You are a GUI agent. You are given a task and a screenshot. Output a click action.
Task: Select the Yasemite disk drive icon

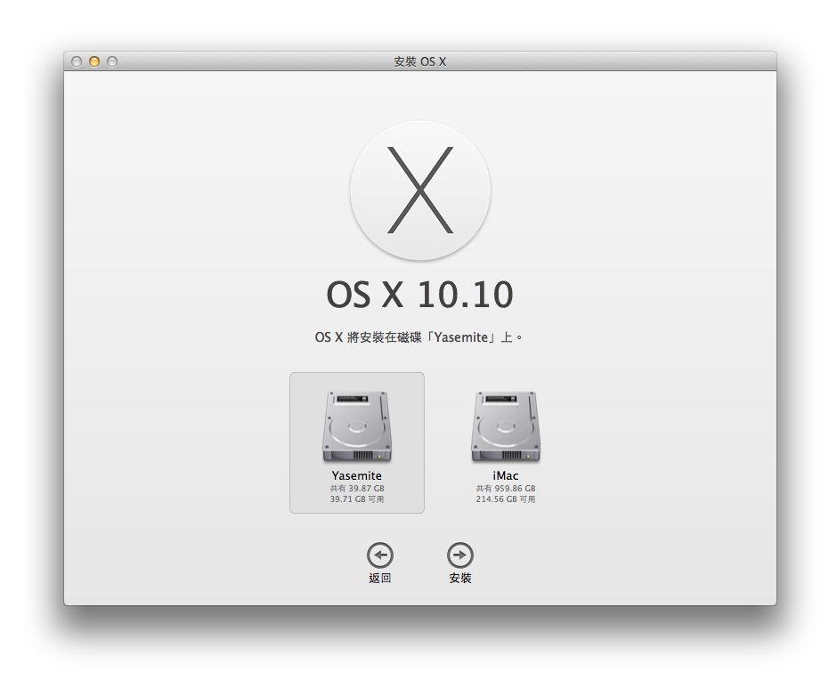357,426
